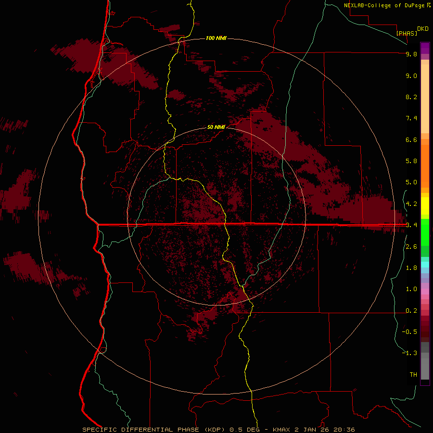Click the [PHAS] unit label
The height and width of the screenshot is (433, 433).
pos(407,33)
